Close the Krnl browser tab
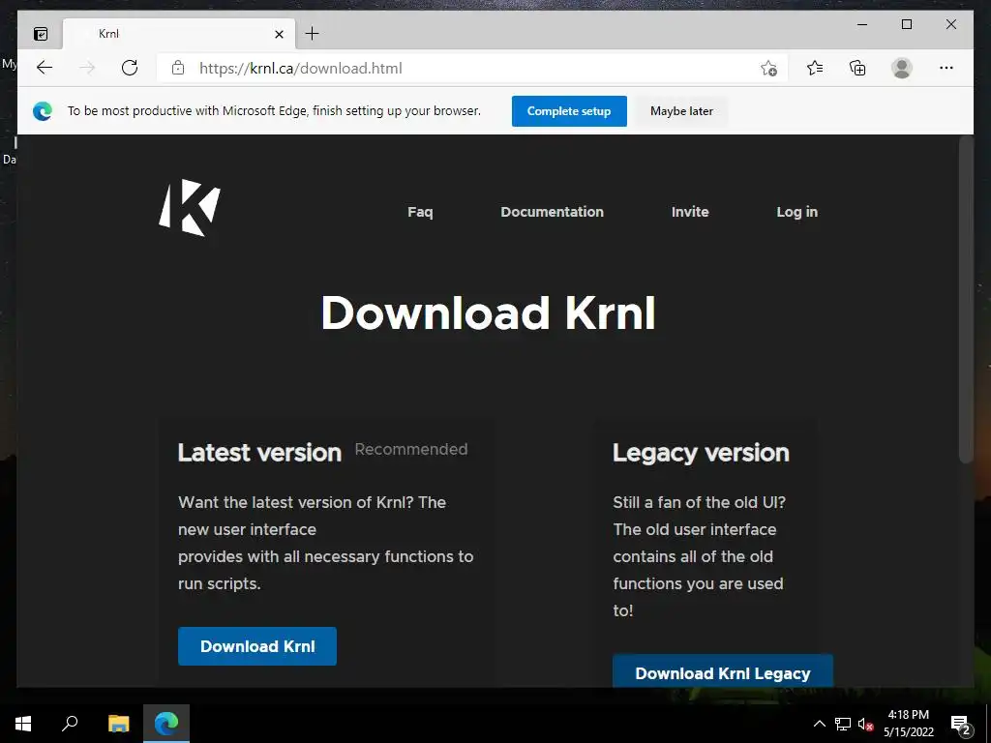Screen dimensions: 991x743 click(x=279, y=34)
